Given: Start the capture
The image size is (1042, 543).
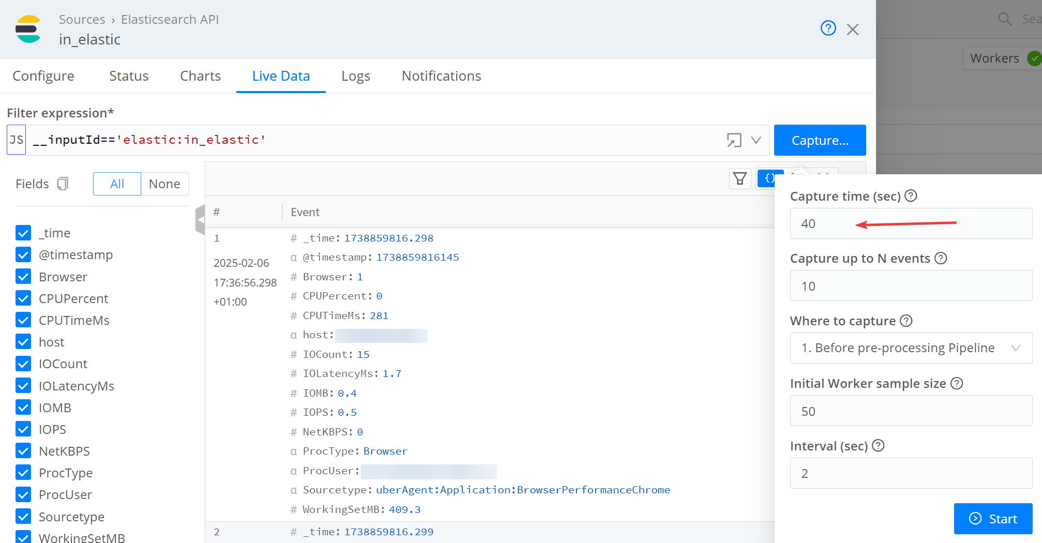Looking at the screenshot, I should point(993,519).
